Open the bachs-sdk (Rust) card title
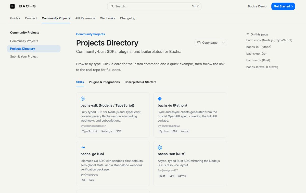 [x=172, y=154]
